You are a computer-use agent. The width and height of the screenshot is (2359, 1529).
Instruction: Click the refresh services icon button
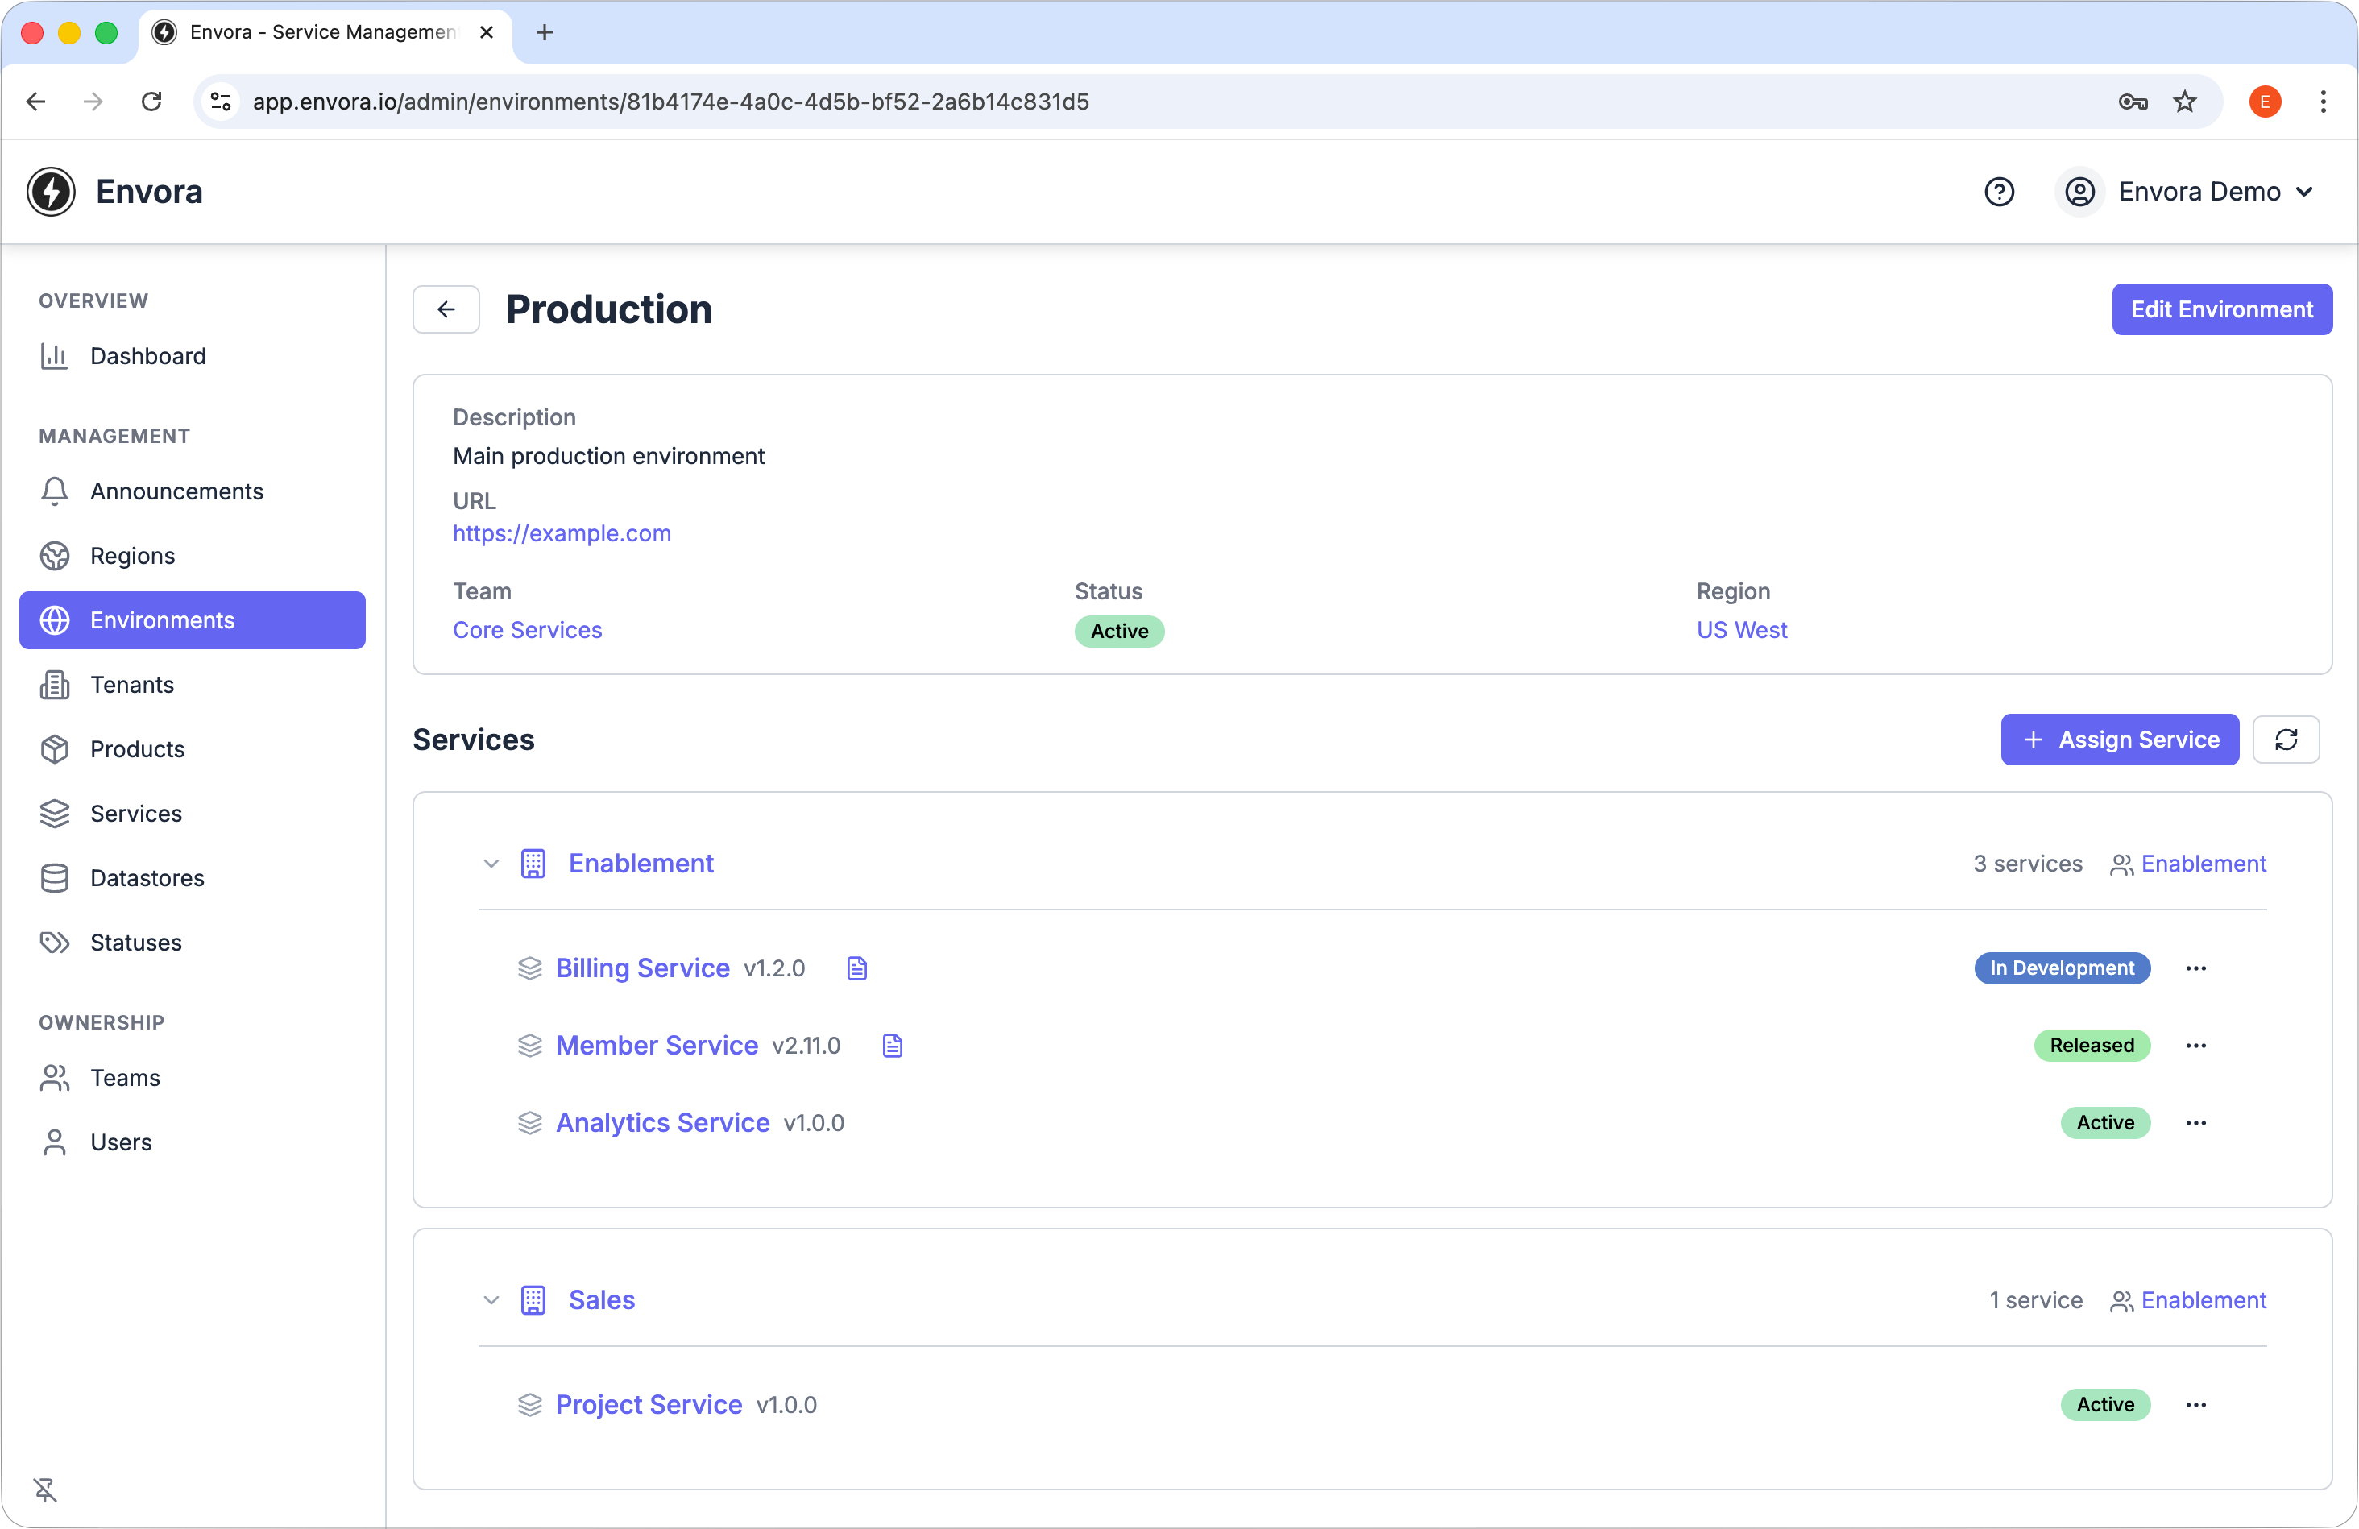point(2286,740)
